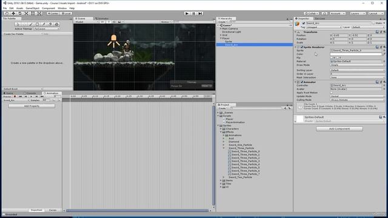Toggle scene audio in Scene view toolbar
Screen dimensions: 388x218
pyautogui.click(x=114, y=22)
